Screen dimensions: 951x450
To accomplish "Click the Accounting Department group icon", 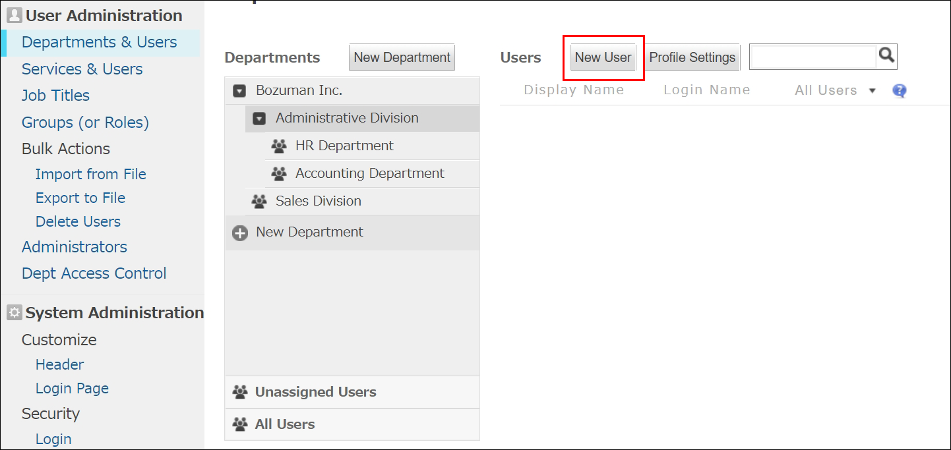I will click(x=279, y=173).
